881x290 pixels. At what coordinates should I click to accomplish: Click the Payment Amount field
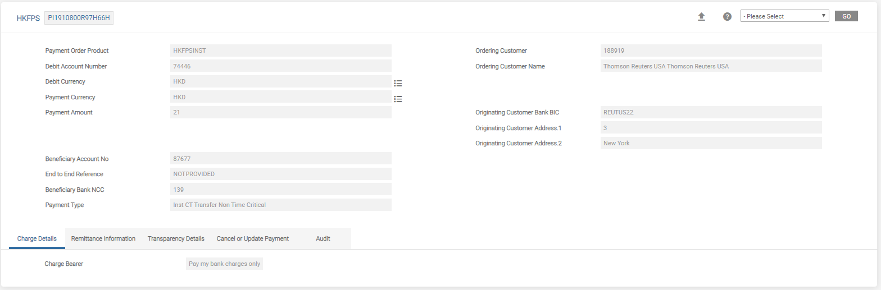click(x=280, y=113)
